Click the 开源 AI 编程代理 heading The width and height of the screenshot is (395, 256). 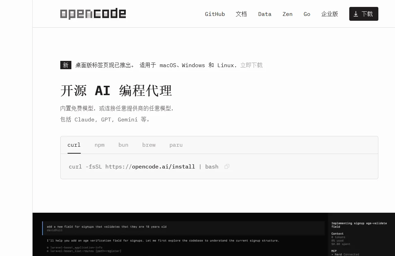tap(116, 91)
